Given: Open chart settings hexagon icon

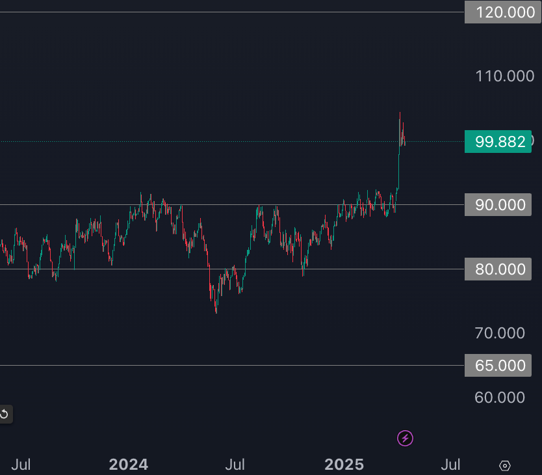Looking at the screenshot, I should pos(505,465).
